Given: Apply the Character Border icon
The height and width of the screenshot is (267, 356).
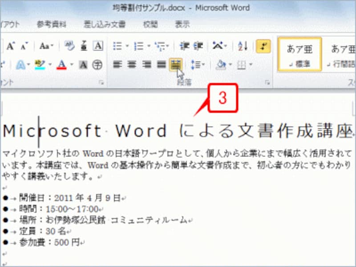Looking at the screenshot, I should click(x=98, y=46).
